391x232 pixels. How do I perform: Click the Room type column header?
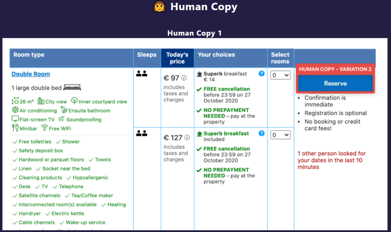71,58
